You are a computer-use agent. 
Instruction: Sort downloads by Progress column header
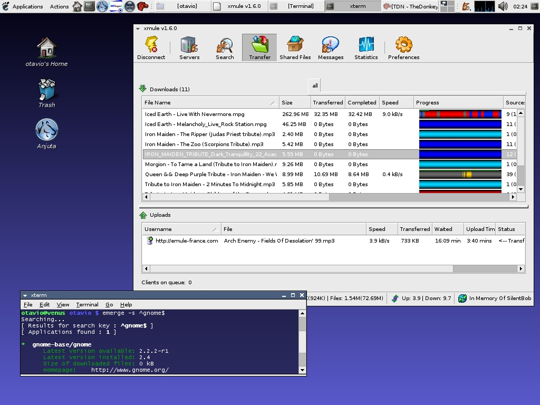click(x=458, y=102)
